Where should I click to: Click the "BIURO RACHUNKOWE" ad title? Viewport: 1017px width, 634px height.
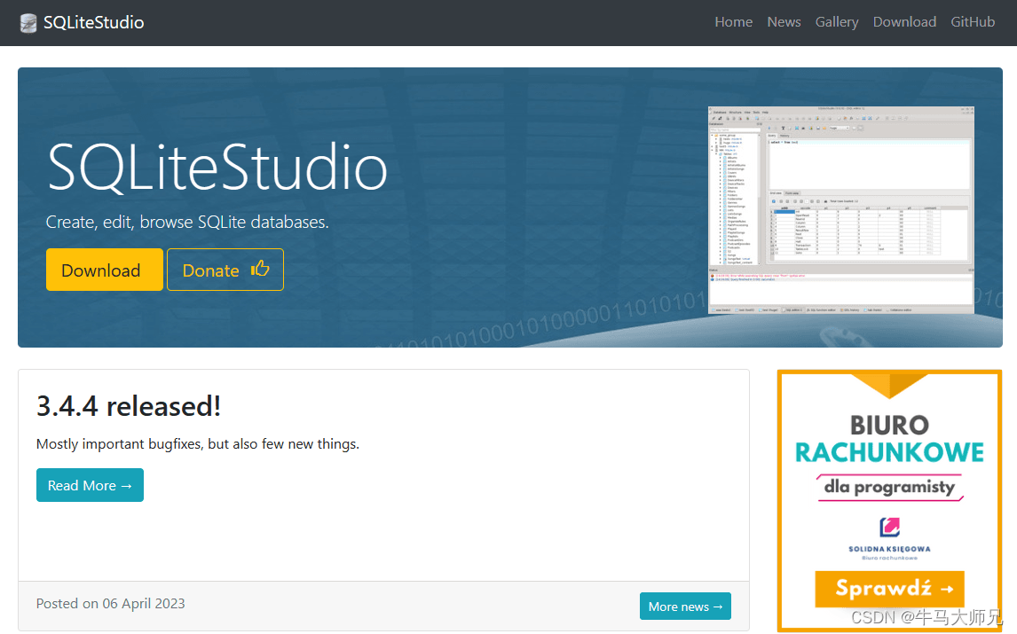(x=889, y=439)
